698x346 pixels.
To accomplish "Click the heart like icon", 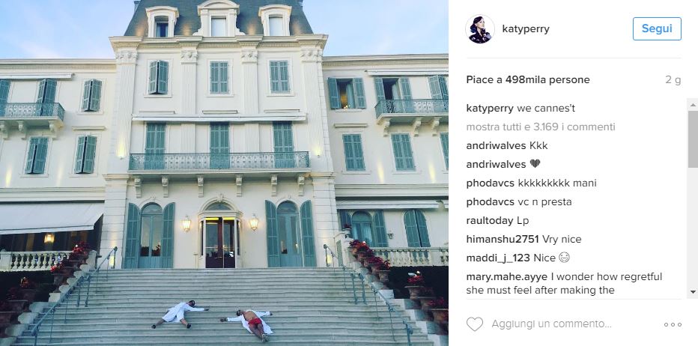I will coord(475,324).
